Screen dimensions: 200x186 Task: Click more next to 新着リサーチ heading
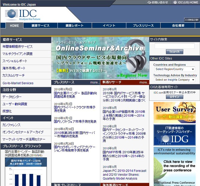144,82
